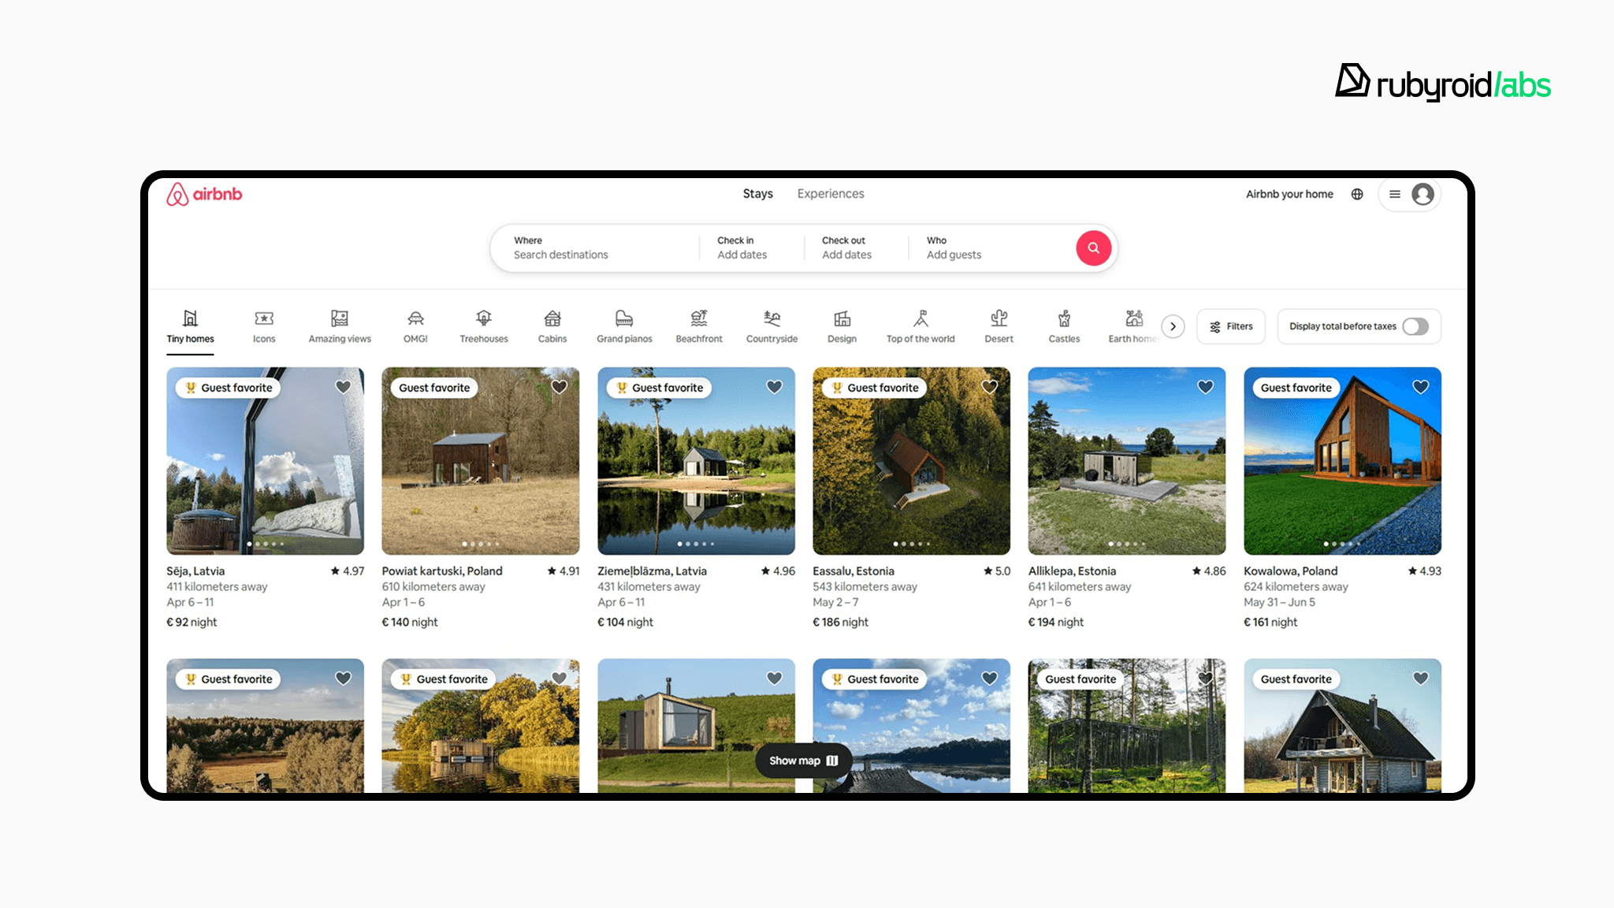Open the Filters button
This screenshot has width=1614, height=908.
point(1231,326)
